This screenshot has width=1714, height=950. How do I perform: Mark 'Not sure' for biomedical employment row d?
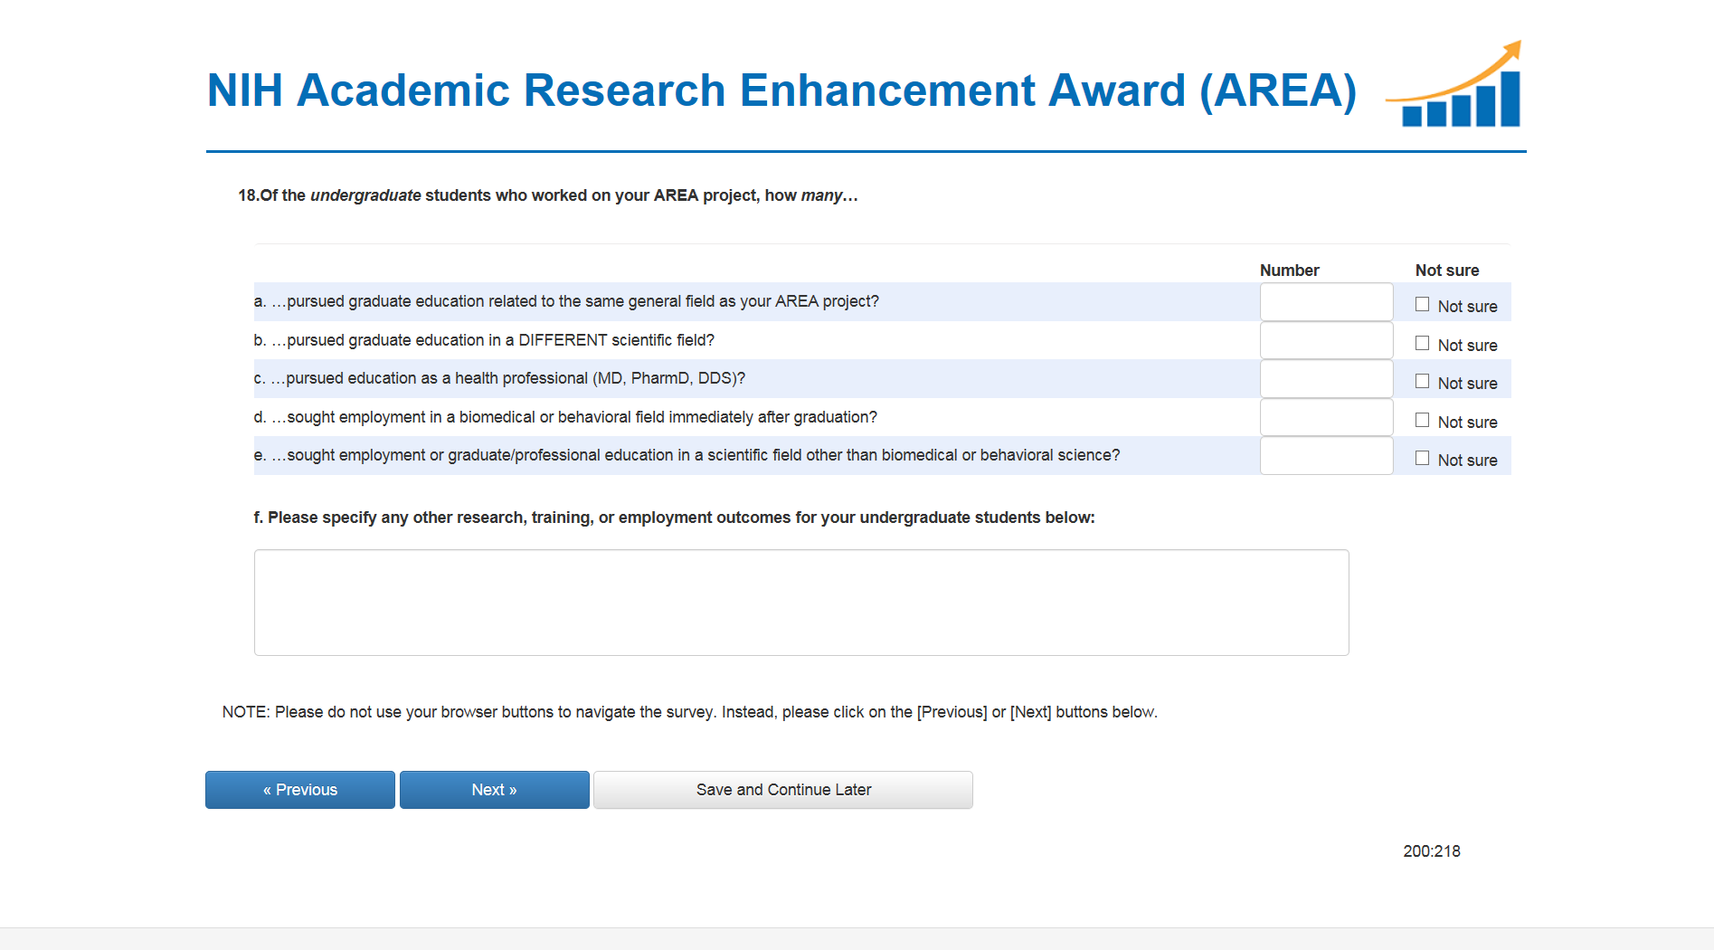(x=1423, y=421)
